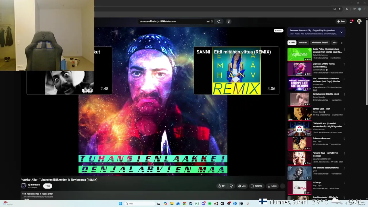Start voice search with the microphone

click(229, 21)
